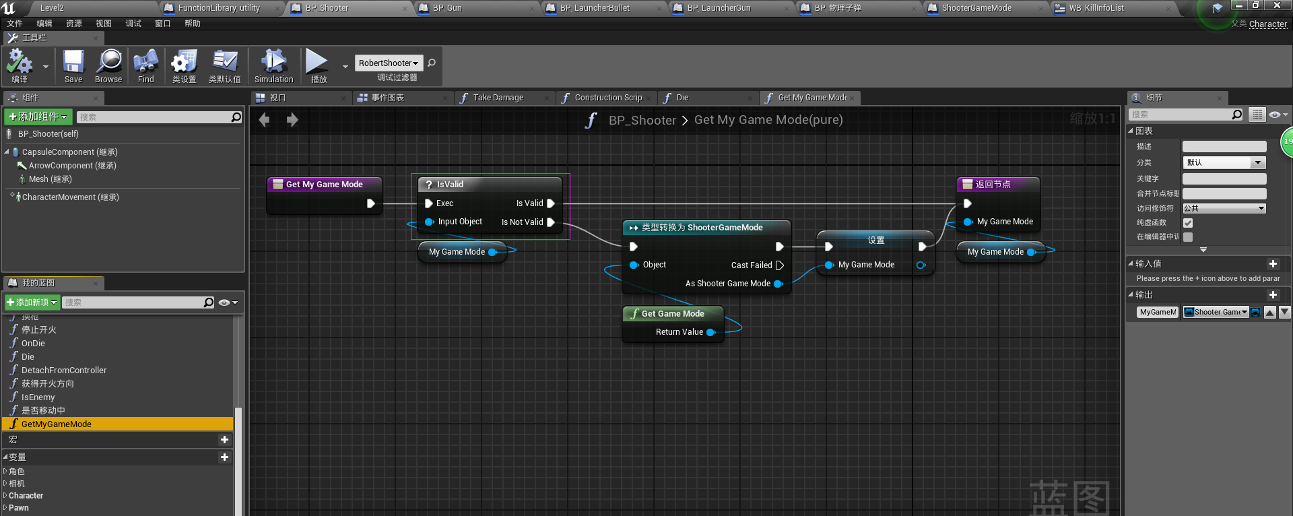
Task: Open 帮助 help menu
Action: (x=193, y=24)
